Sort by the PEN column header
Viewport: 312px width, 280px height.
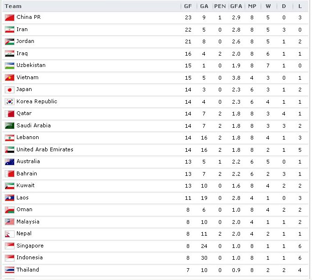point(220,6)
